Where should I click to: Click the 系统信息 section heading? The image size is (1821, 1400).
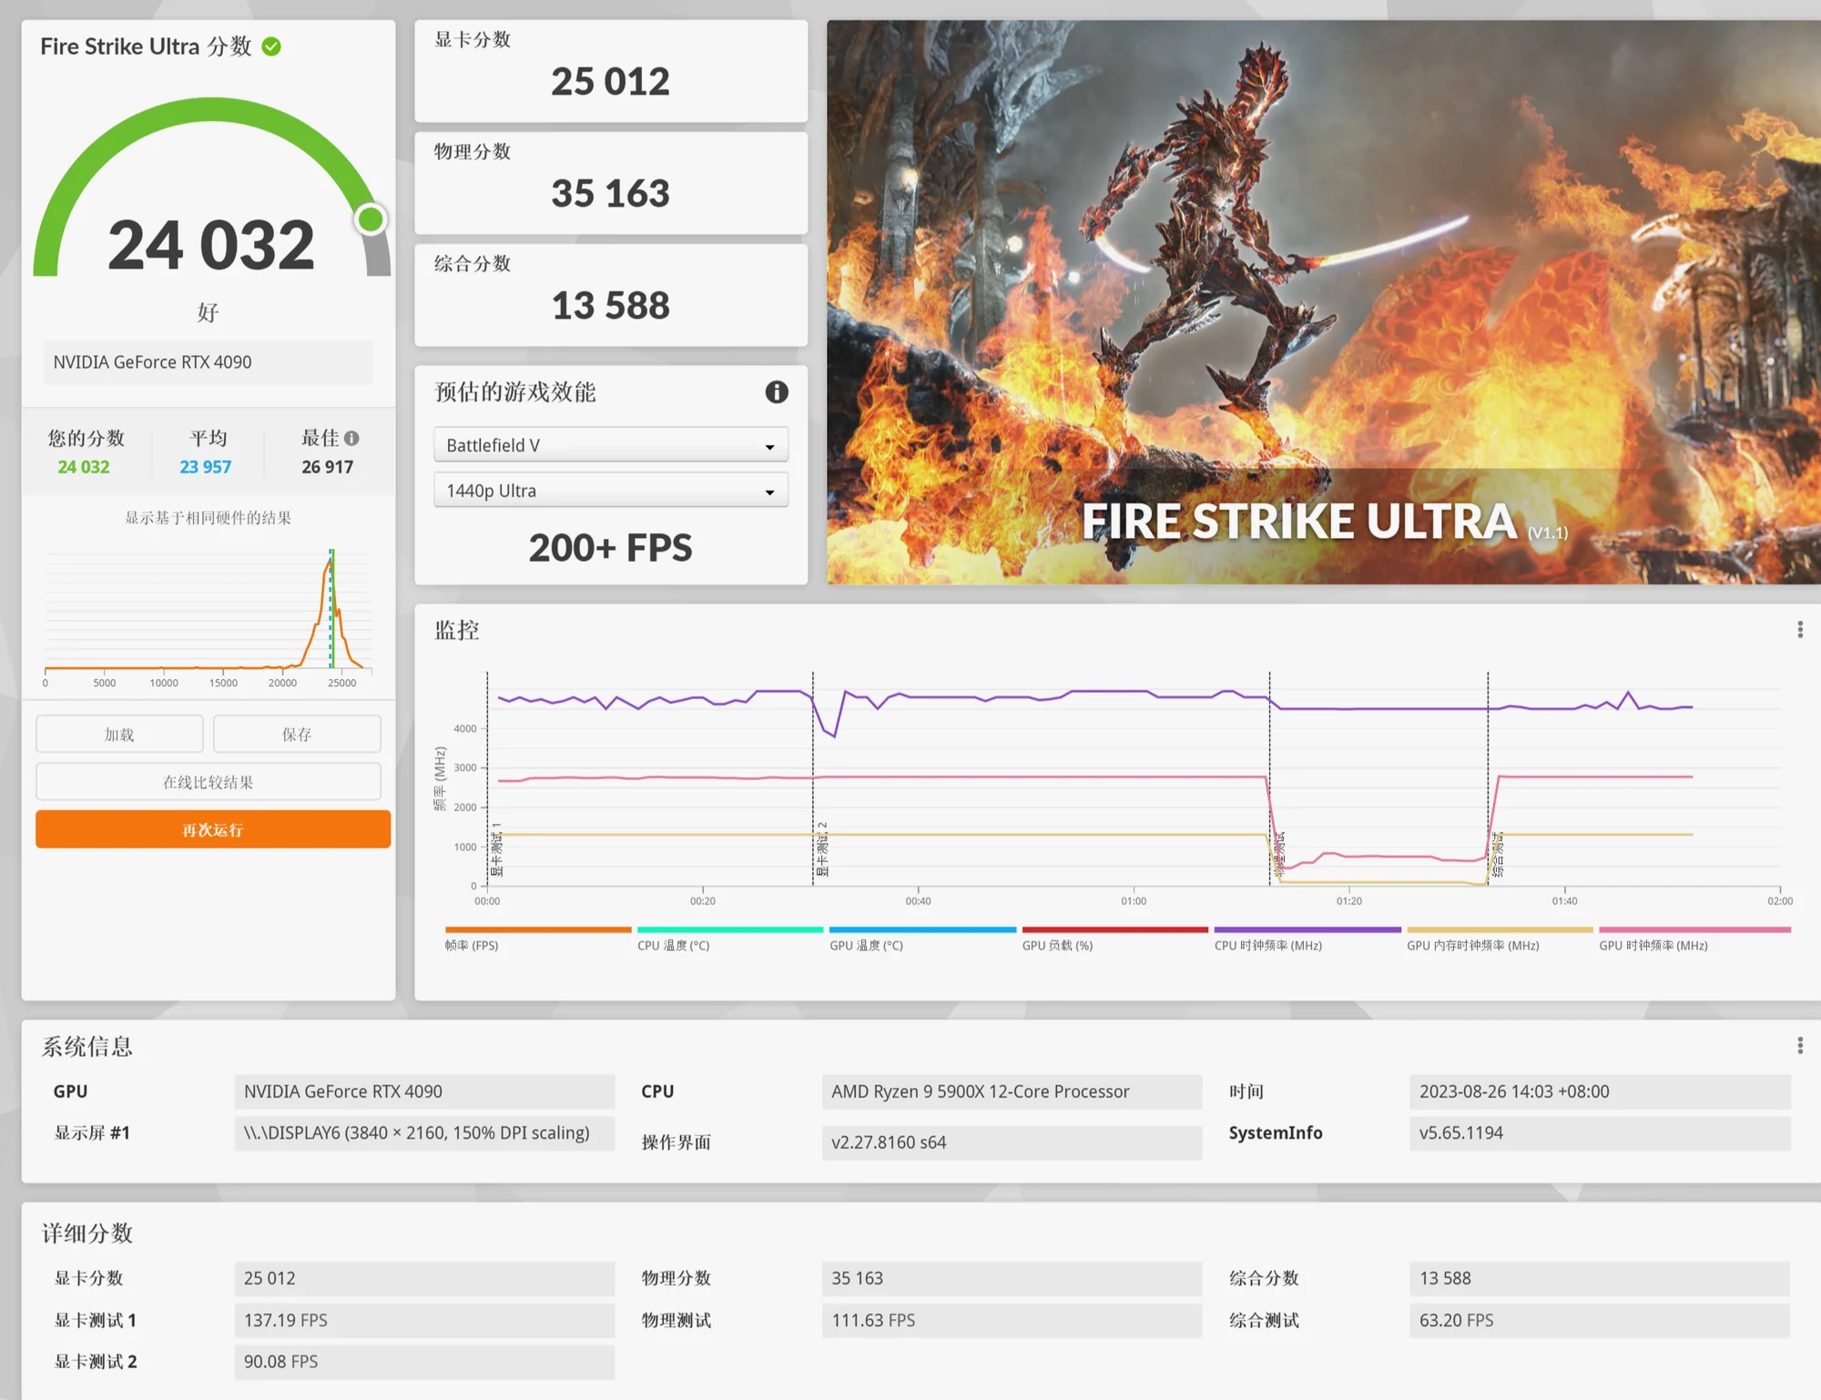pos(87,1047)
